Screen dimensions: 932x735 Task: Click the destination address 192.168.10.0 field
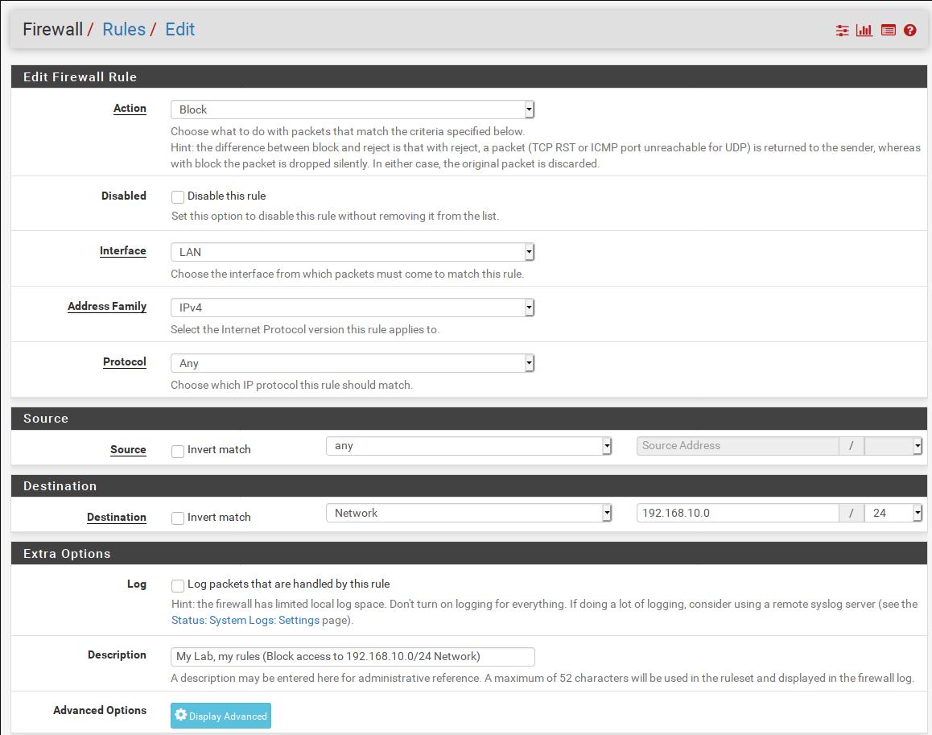[x=736, y=513]
